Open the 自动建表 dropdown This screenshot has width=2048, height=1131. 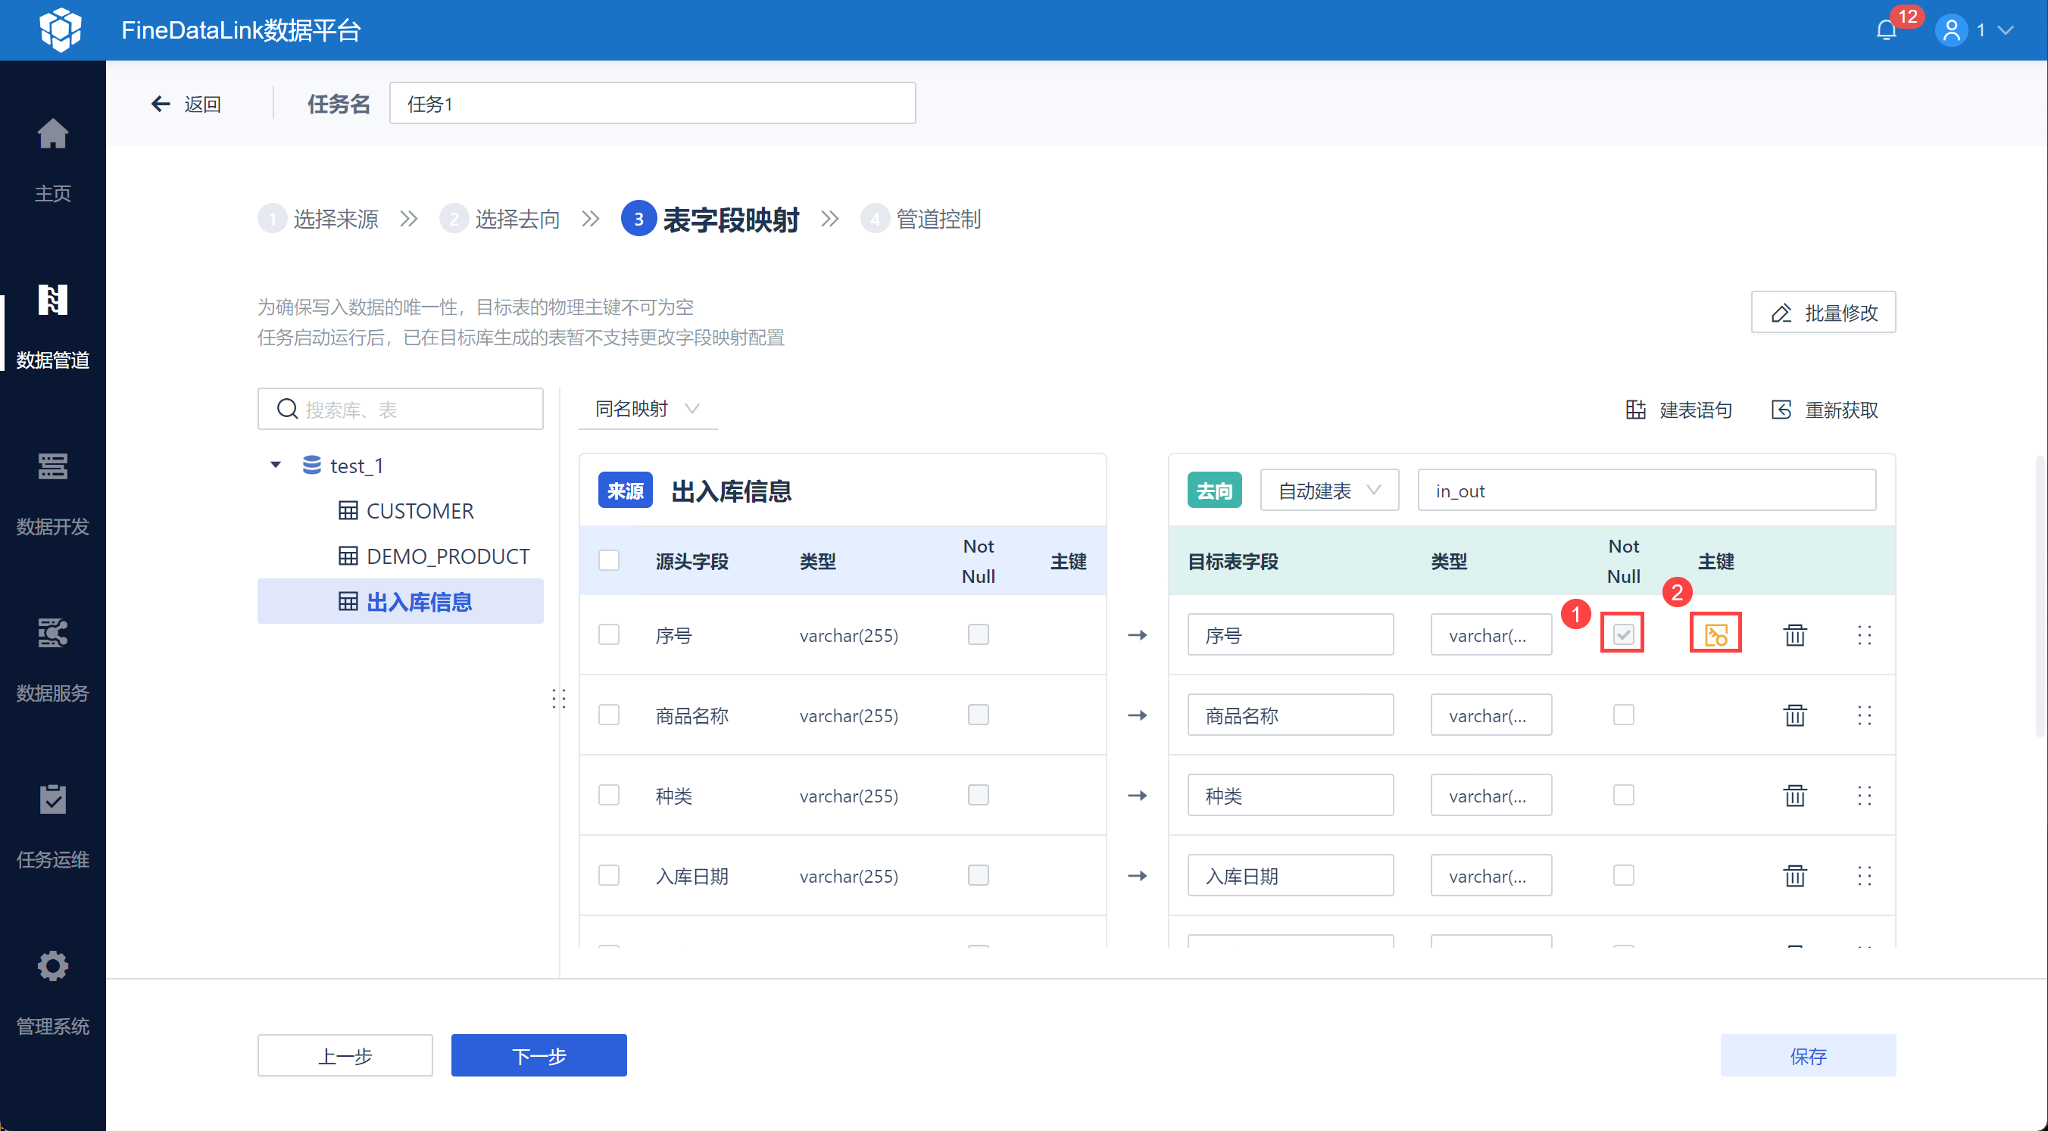click(1328, 491)
